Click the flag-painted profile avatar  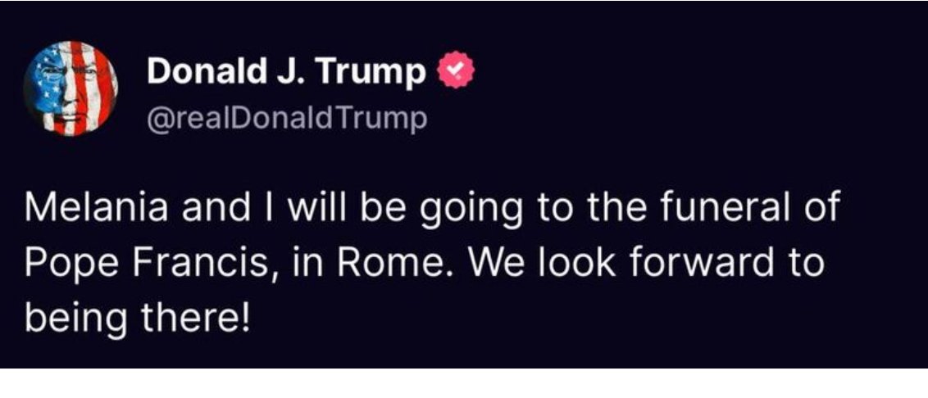[x=71, y=88]
